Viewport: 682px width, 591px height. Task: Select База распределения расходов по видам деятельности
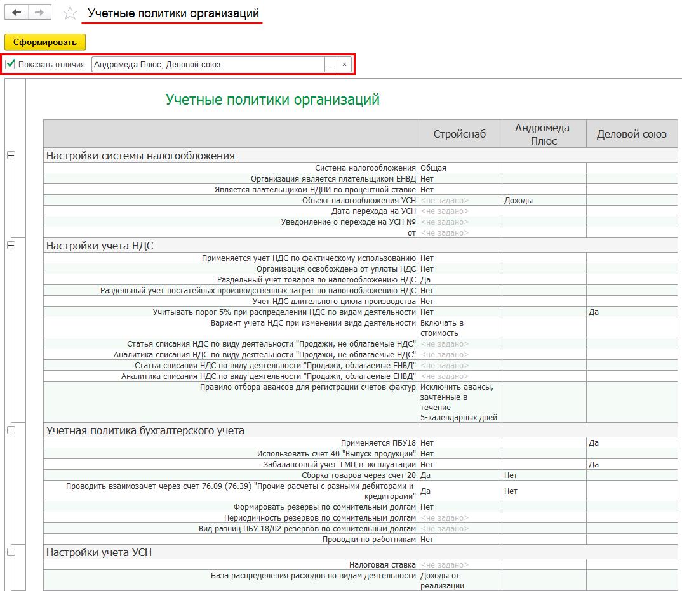click(x=313, y=576)
